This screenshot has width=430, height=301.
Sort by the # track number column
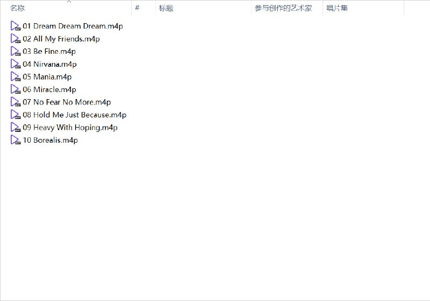pos(138,9)
